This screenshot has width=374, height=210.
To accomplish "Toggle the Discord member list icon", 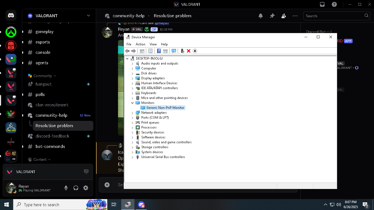I will (x=284, y=16).
